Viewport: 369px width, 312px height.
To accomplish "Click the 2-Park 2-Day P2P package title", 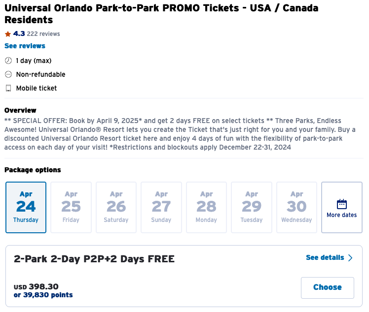I will pyautogui.click(x=94, y=259).
